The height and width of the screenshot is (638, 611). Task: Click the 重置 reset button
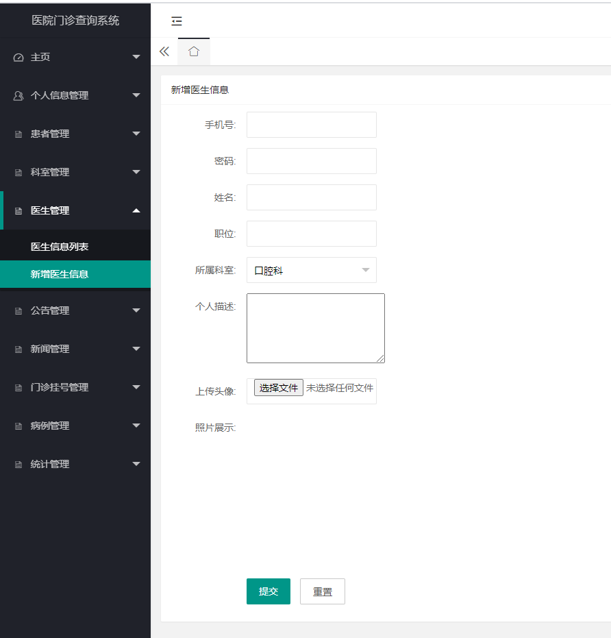[323, 591]
